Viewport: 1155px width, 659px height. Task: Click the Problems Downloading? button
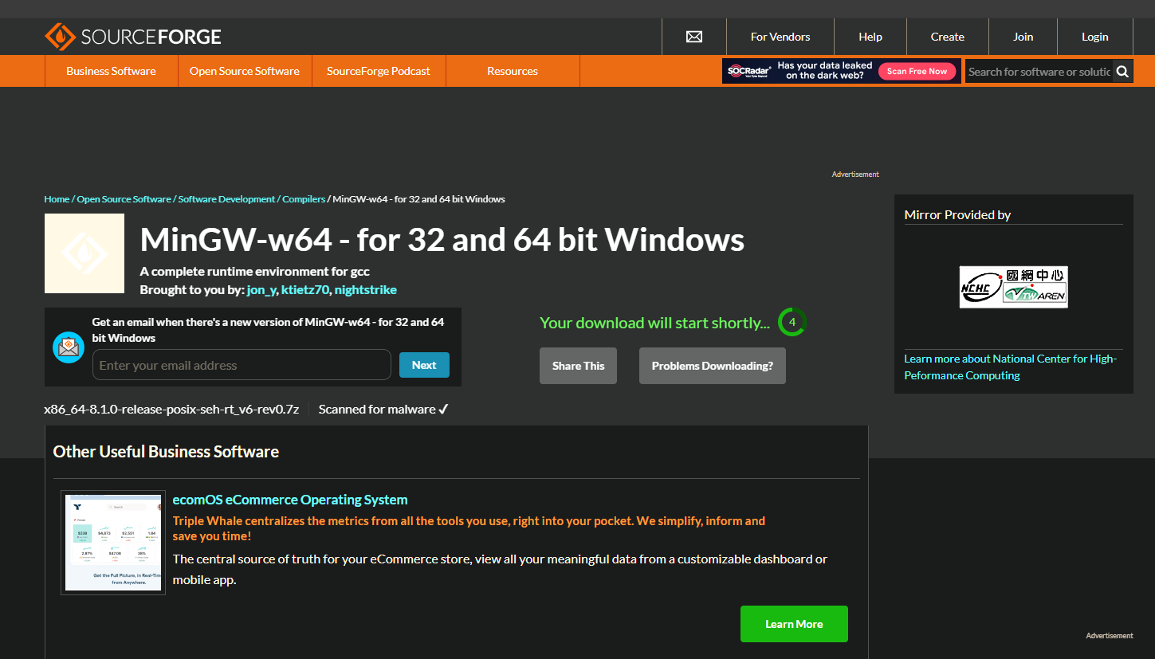[713, 366]
